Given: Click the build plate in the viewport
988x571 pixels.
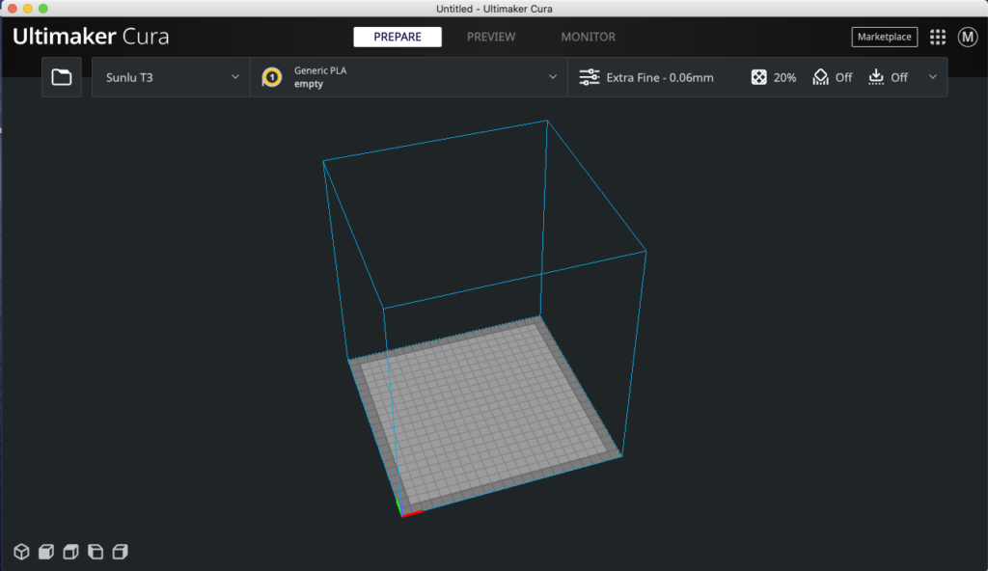Looking at the screenshot, I should [485, 416].
